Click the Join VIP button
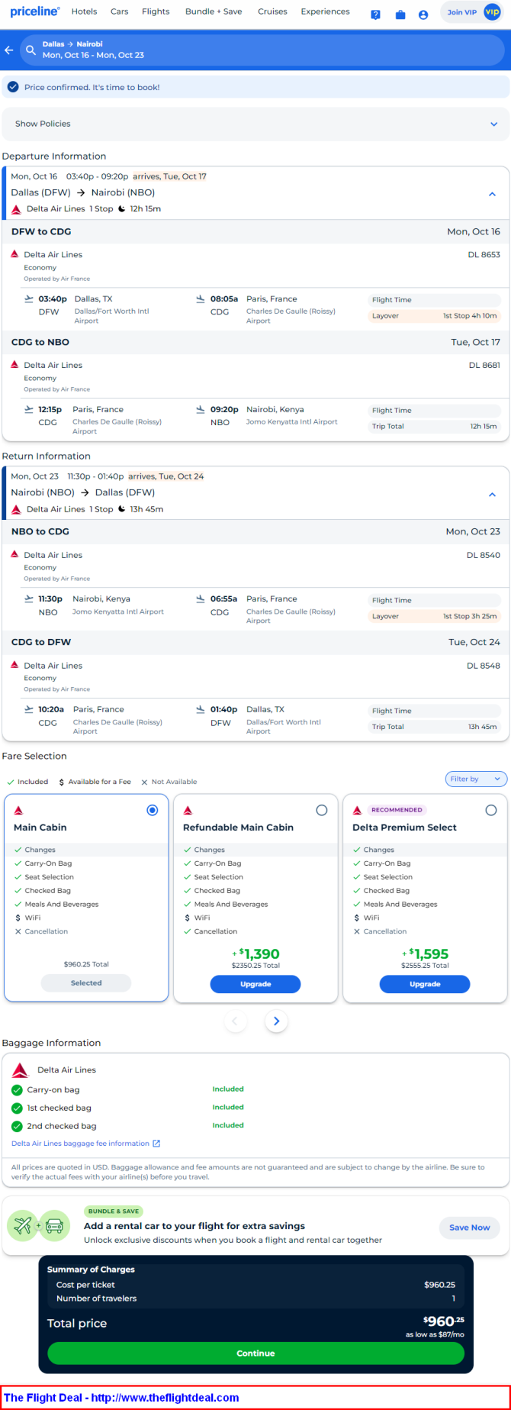The width and height of the screenshot is (511, 1410). 472,12
